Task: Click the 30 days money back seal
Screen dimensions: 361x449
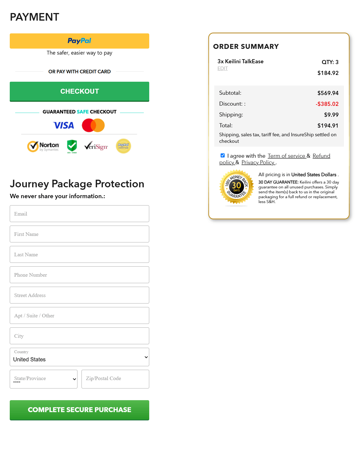Action: 236,187
